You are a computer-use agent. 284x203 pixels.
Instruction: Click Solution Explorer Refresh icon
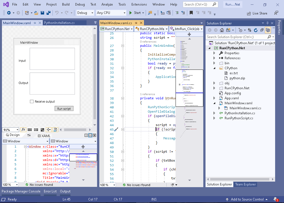tap(255, 30)
